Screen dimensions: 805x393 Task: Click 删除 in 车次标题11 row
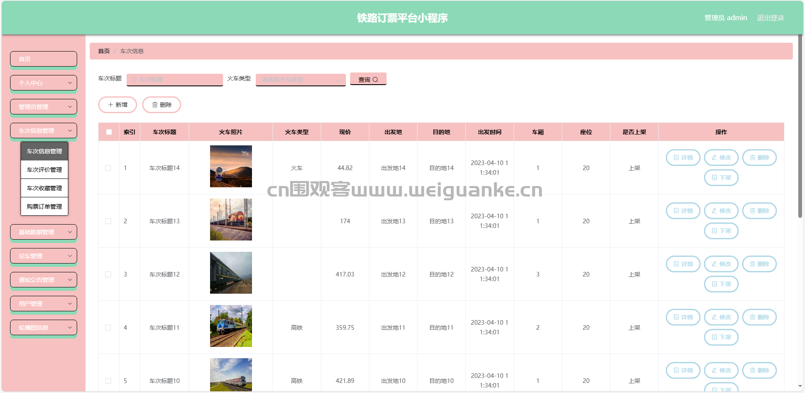759,317
